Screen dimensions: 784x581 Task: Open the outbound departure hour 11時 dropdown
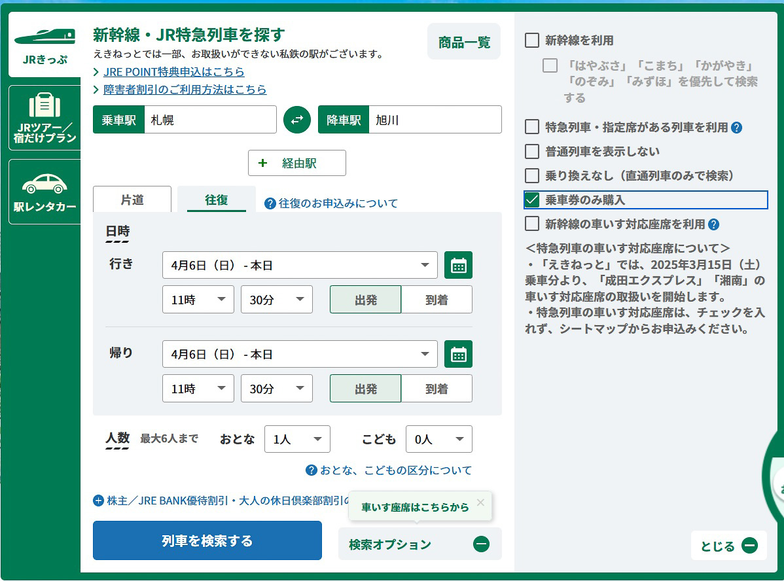[198, 299]
